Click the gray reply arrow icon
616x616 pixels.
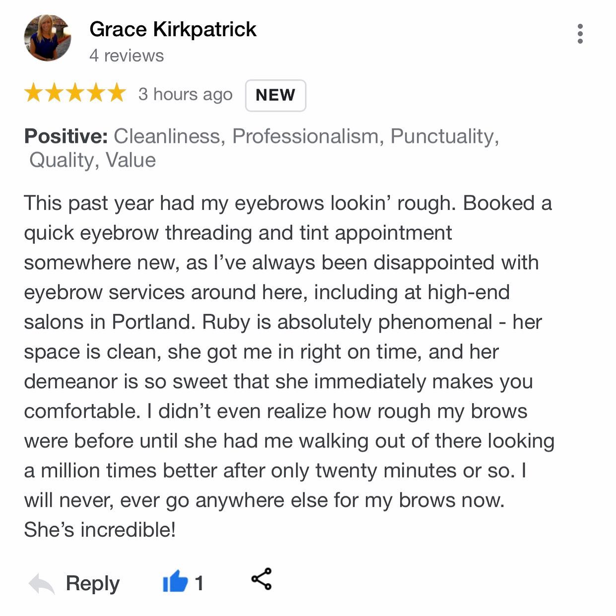(x=42, y=583)
